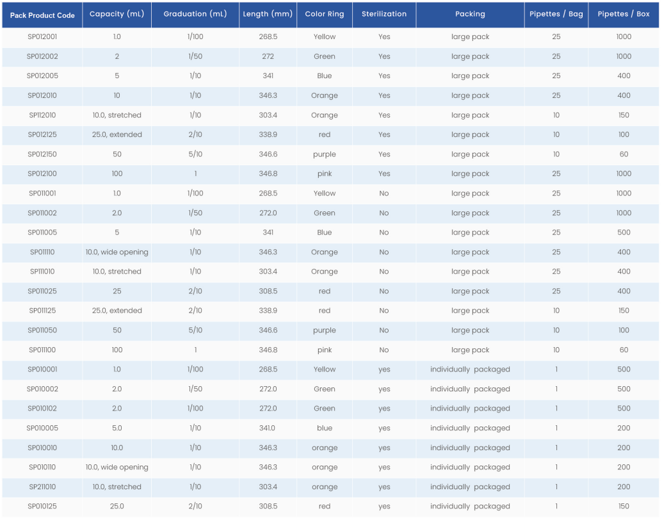Click Pipettes / Box value for SP010125
662x520 pixels.
pos(624,507)
